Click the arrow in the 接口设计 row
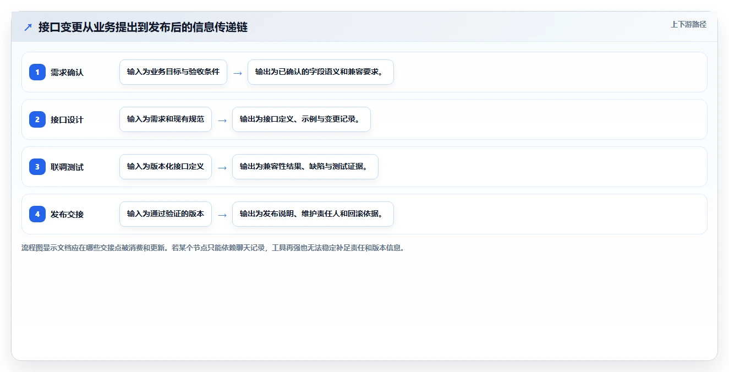Image resolution: width=729 pixels, height=372 pixels. point(222,120)
